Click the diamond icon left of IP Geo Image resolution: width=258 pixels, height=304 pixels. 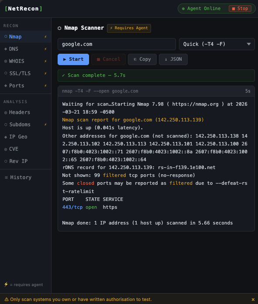(6, 137)
